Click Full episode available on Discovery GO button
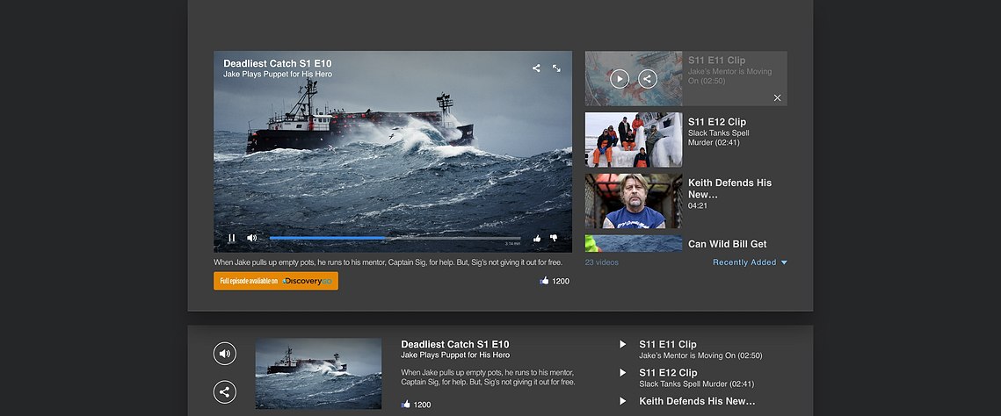 276,281
